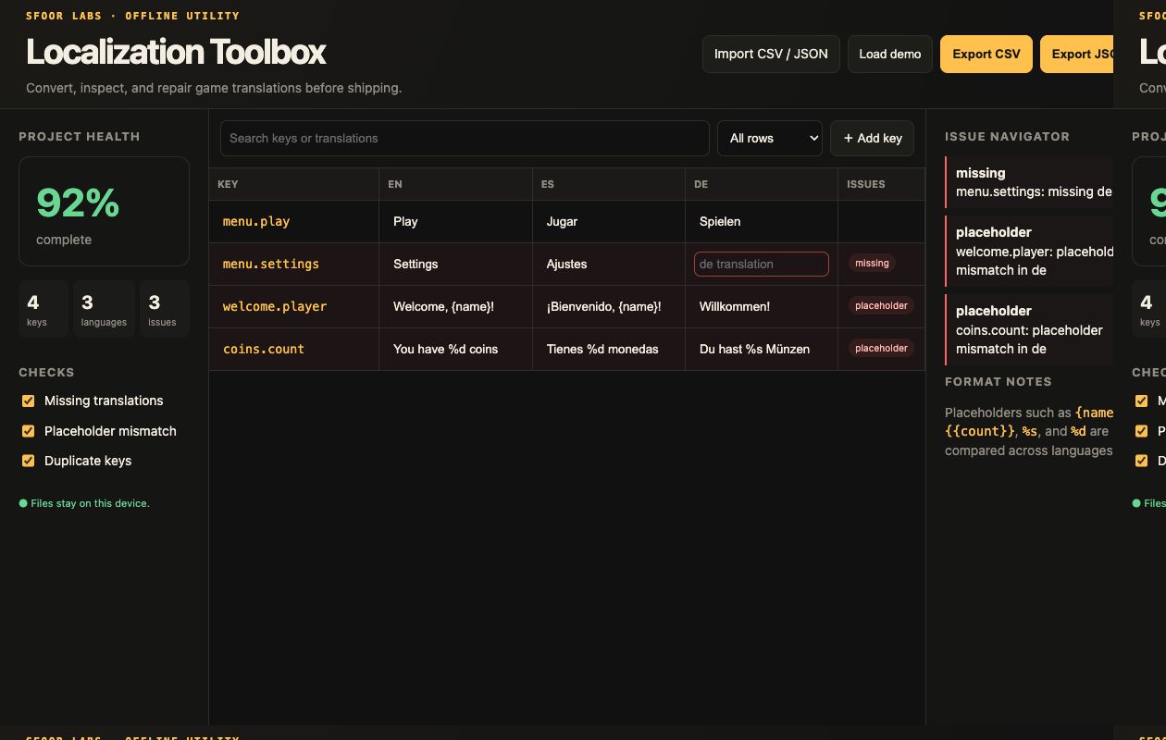Screen dimensions: 1166x740
Task: Add a new key
Action: click(873, 138)
